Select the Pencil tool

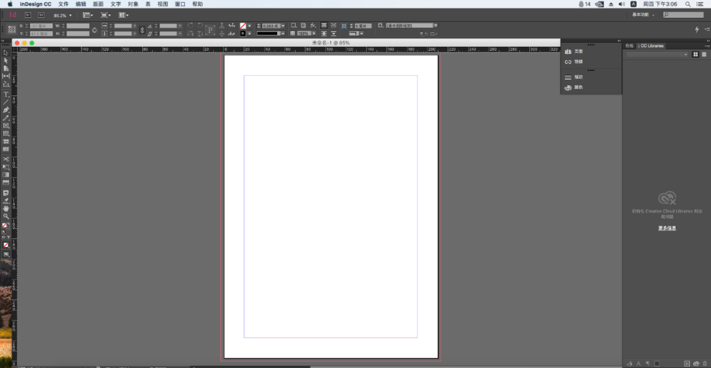click(6, 117)
